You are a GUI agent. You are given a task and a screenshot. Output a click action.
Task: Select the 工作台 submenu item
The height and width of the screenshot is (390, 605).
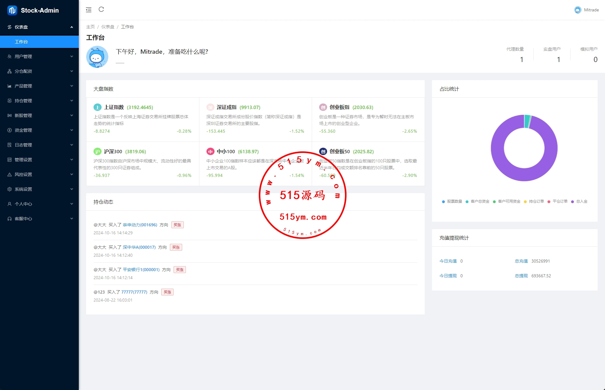pyautogui.click(x=39, y=42)
